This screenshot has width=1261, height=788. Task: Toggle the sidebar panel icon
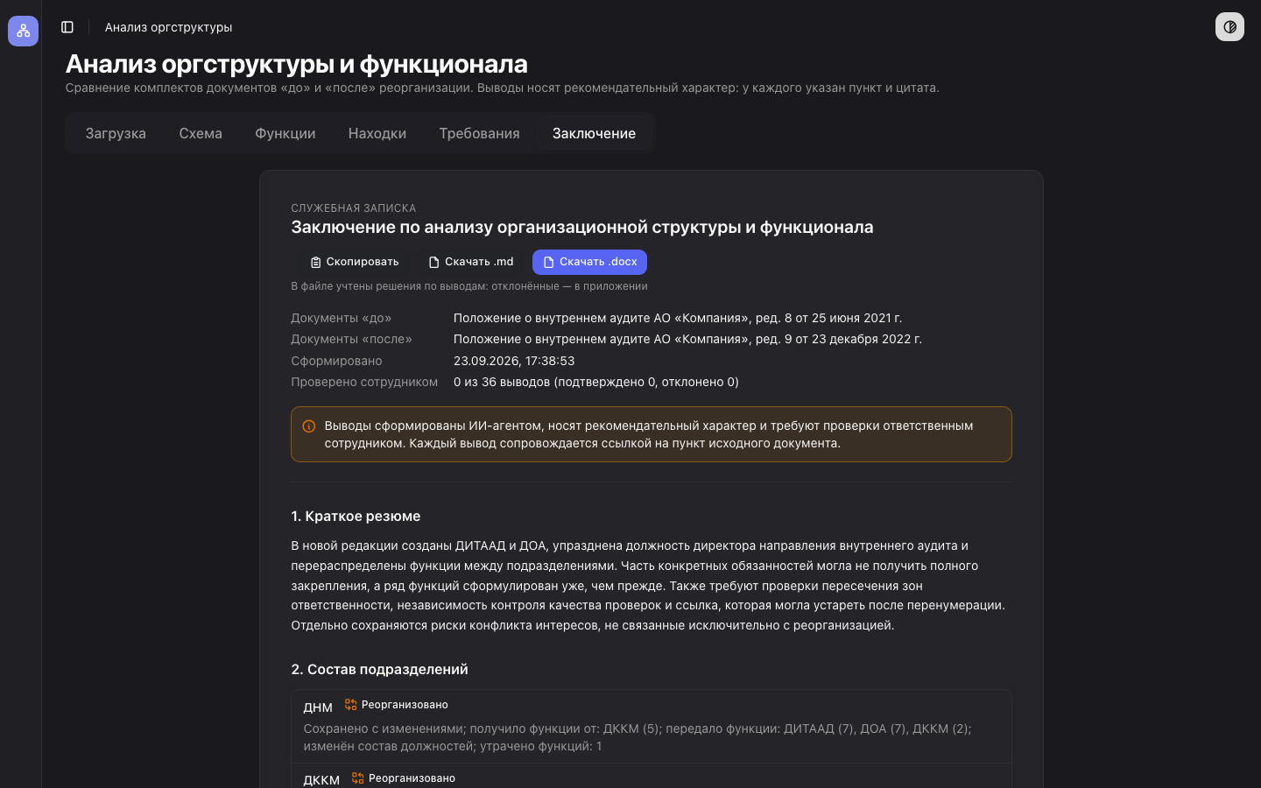[x=67, y=27]
